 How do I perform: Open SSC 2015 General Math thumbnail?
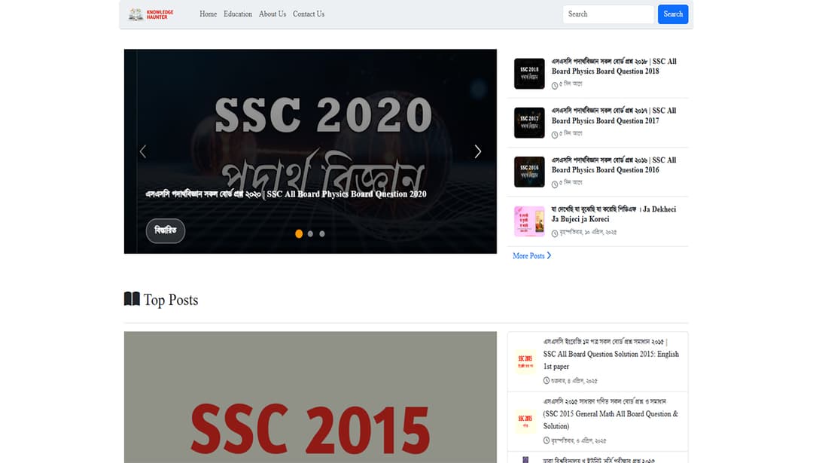pos(525,421)
